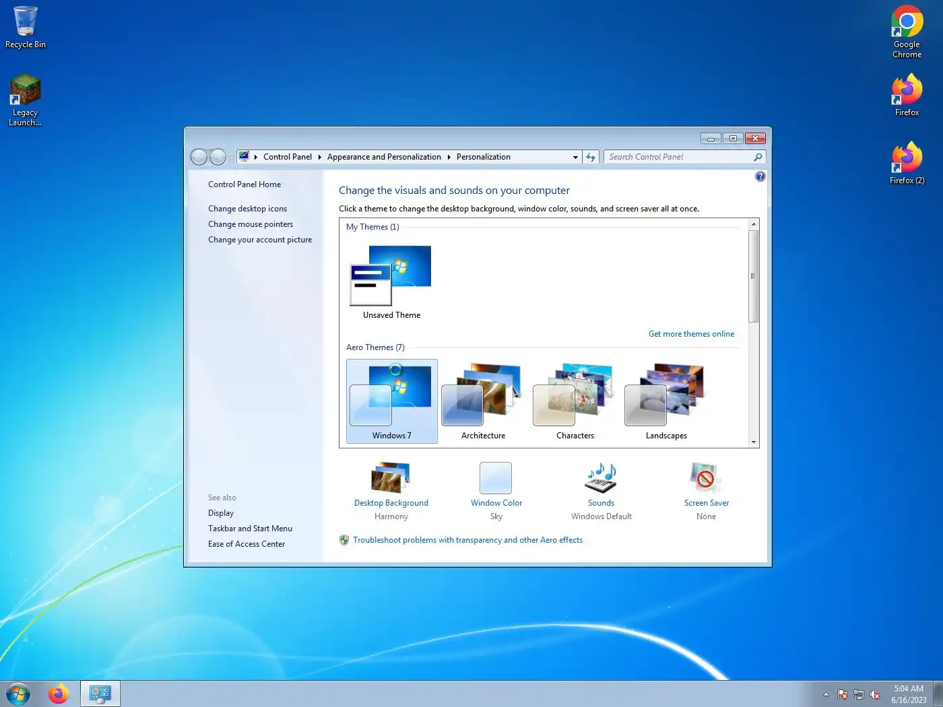Click theme list scrollbar down arrow
Viewport: 943px width, 707px height.
click(x=754, y=442)
